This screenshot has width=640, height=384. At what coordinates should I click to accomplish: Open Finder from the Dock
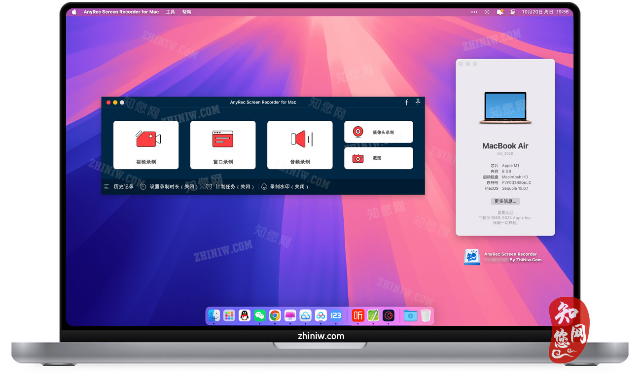(214, 315)
